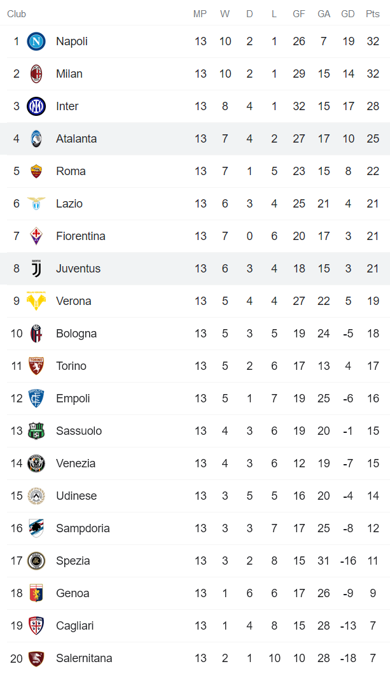Open the Lazio team link
Viewport: 390px width, 685px height.
tap(69, 204)
